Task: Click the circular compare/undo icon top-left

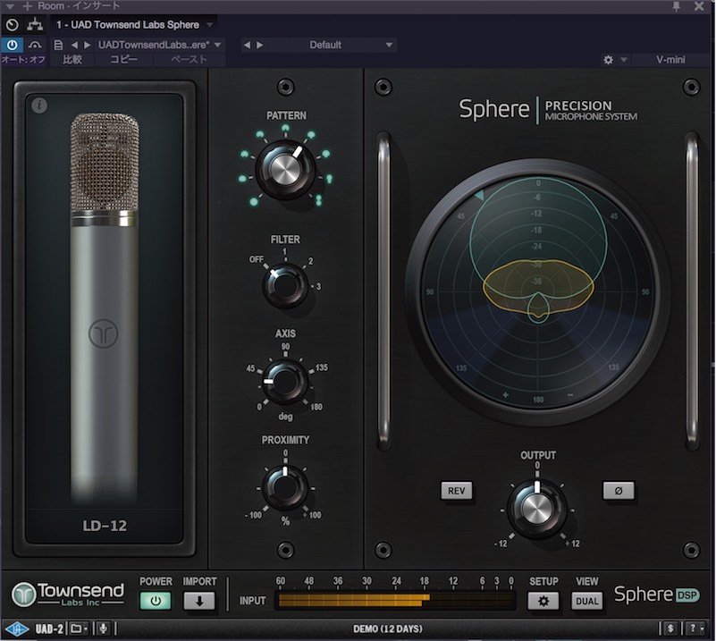Action: [12, 24]
